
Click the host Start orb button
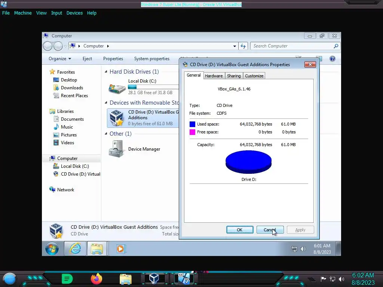point(9,279)
